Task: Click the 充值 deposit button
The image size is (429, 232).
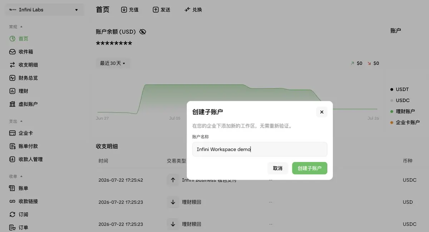Action: point(130,10)
